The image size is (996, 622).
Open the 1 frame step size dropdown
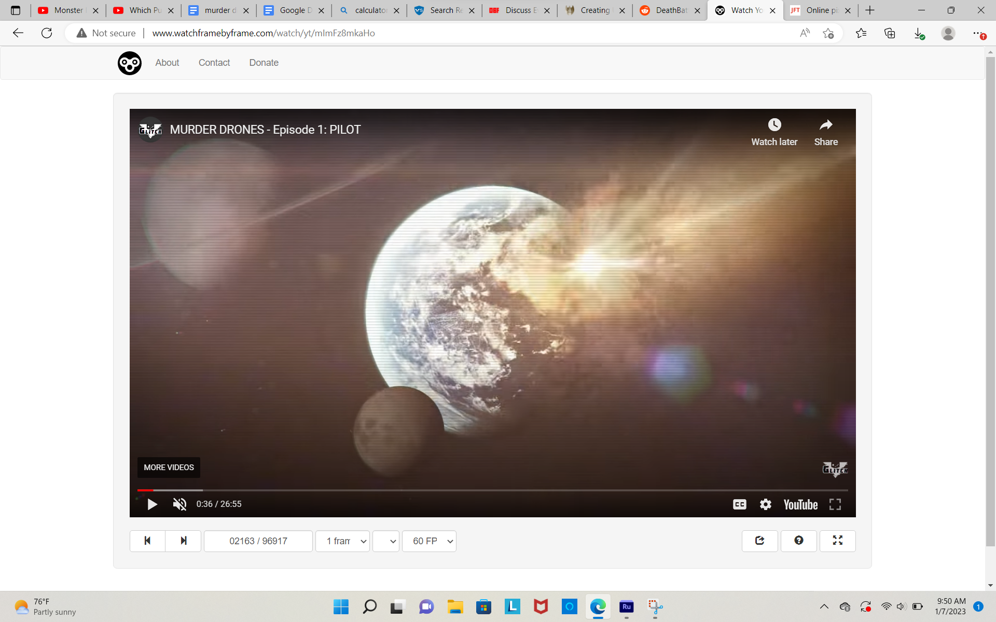(342, 541)
